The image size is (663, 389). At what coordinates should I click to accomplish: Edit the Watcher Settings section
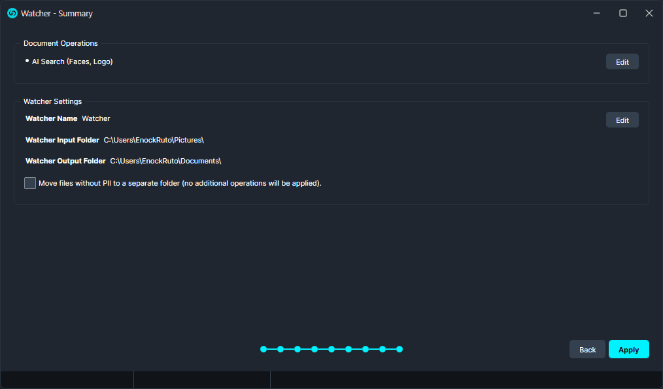click(x=622, y=120)
